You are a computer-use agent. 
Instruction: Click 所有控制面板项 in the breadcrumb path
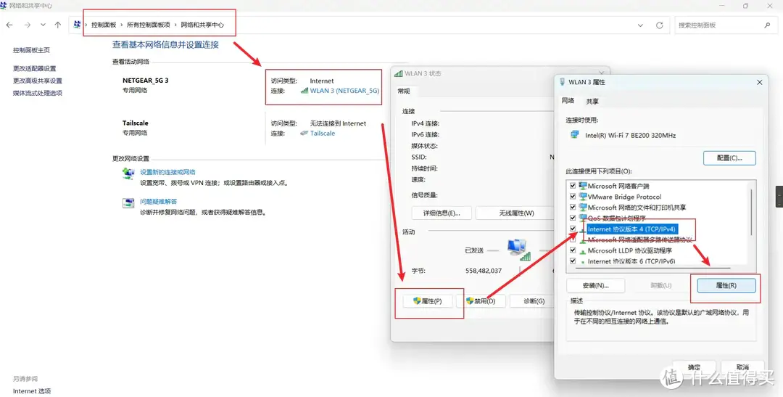click(149, 25)
